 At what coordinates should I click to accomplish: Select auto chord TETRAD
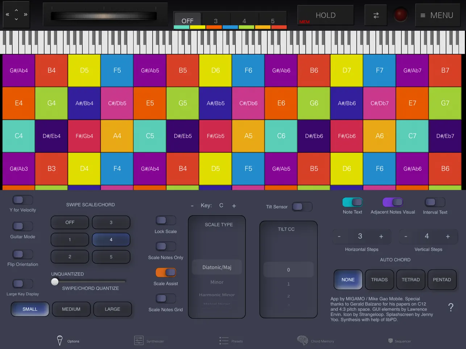[x=411, y=279]
